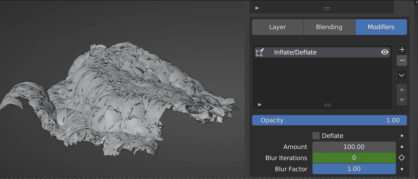Enable the Deflate checkbox

(x=316, y=136)
